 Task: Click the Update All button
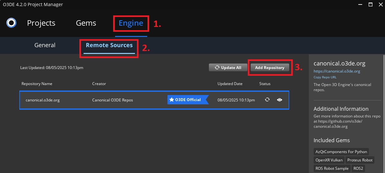[228, 67]
